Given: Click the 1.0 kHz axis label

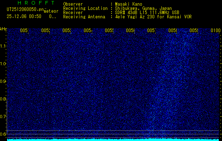Looking at the screenshot, I should 3,64.
